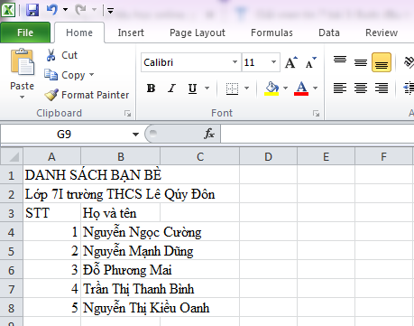414x326 pixels.
Task: Toggle Underline formatting
Action: pyautogui.click(x=192, y=88)
